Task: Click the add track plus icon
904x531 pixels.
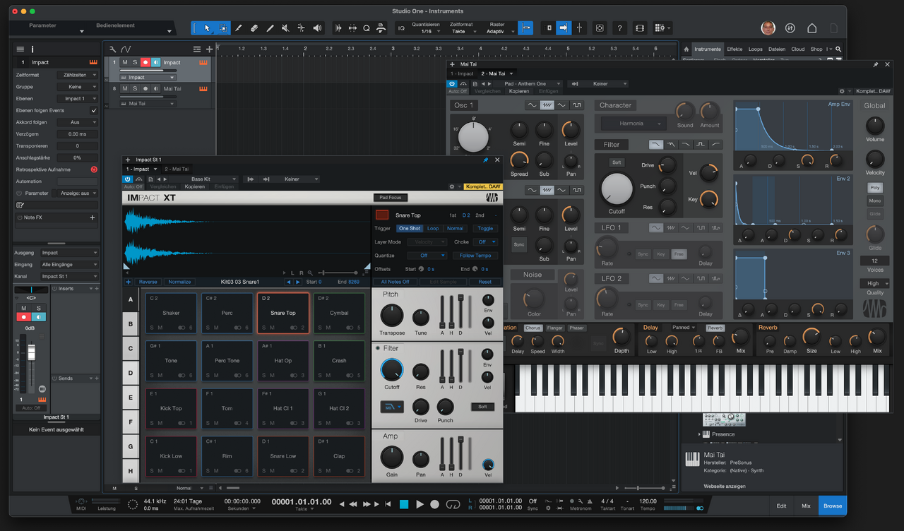Action: coord(209,49)
